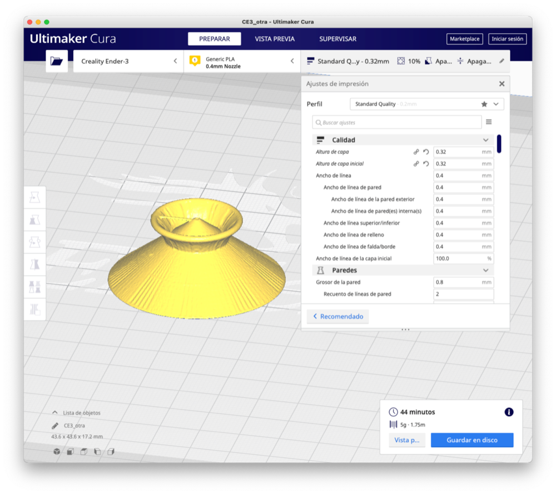Click the Altura de capa value field
The width and height of the screenshot is (556, 494).
coord(464,152)
